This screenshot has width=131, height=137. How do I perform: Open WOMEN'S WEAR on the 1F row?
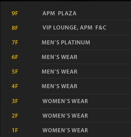tap(65, 130)
